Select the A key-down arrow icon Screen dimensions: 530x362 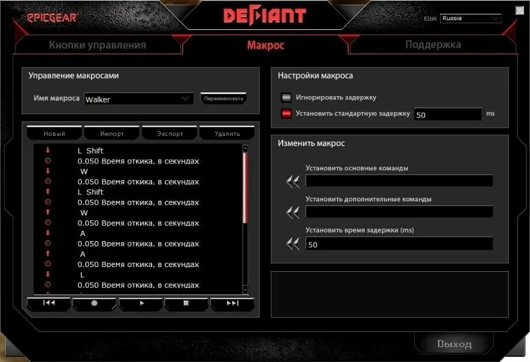tap(48, 233)
